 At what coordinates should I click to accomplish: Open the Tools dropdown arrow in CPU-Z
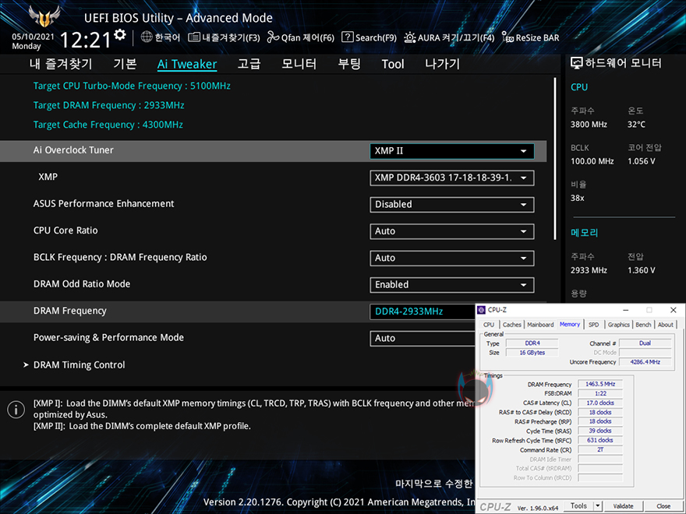pos(598,505)
